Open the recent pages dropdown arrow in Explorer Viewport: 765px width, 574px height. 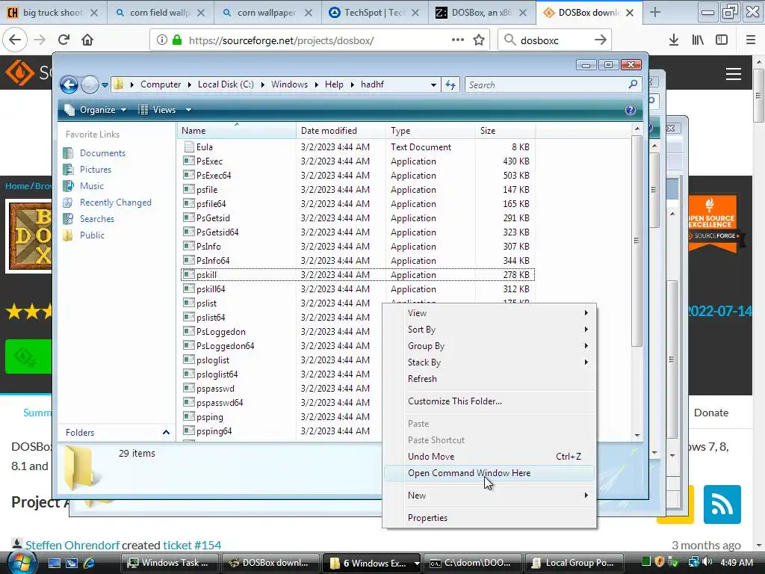coord(105,85)
